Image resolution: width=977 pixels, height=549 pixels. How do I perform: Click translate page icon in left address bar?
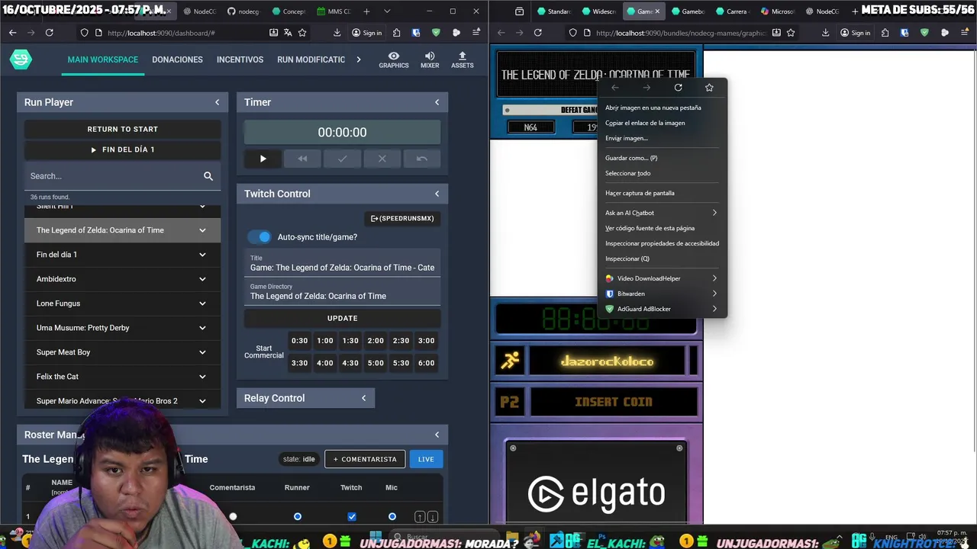click(x=288, y=33)
